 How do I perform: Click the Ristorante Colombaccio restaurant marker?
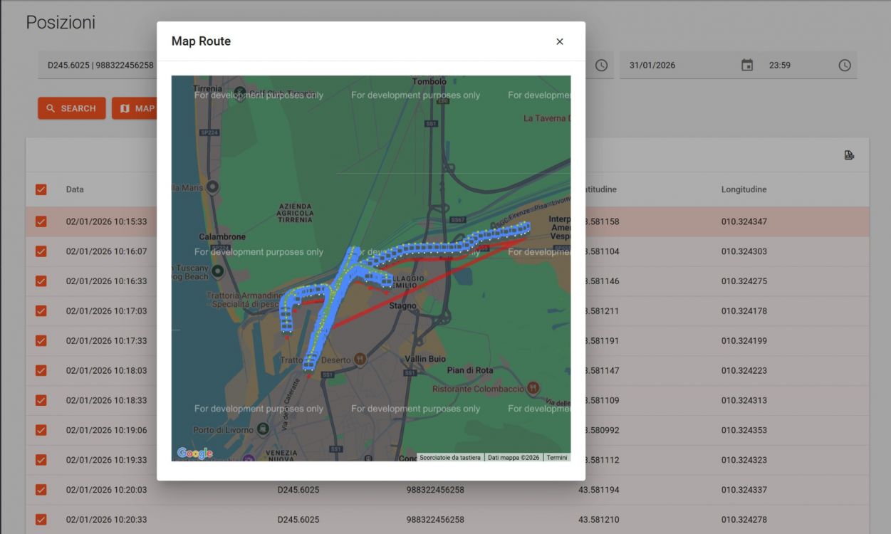click(533, 388)
